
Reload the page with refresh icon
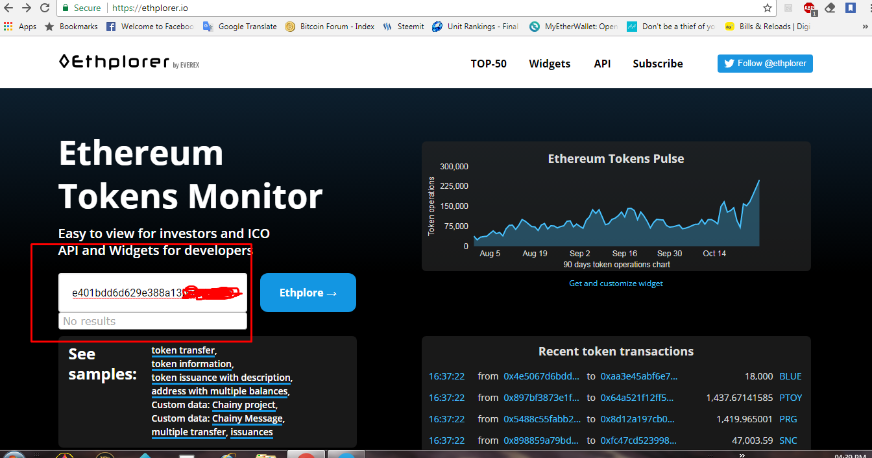[45, 8]
